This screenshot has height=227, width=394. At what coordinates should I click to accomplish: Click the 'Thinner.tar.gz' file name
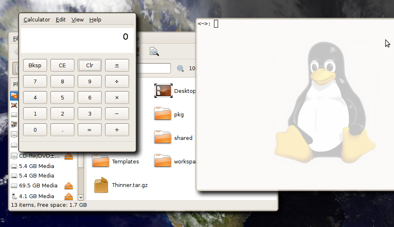pos(130,185)
